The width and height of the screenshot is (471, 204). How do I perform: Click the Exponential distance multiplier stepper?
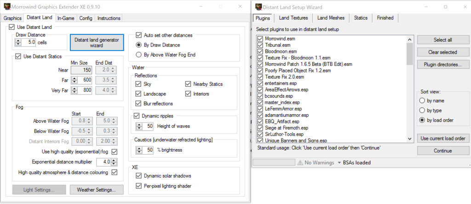(x=114, y=162)
